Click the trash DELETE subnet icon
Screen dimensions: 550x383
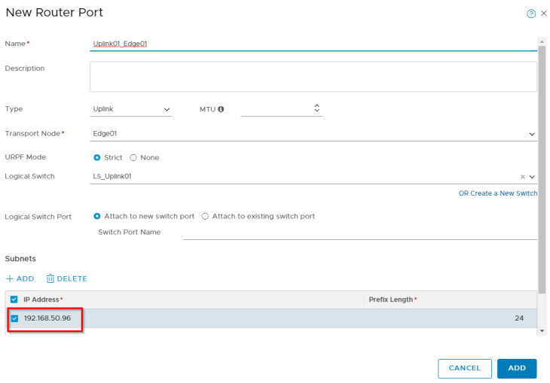tap(50, 278)
